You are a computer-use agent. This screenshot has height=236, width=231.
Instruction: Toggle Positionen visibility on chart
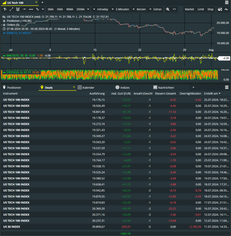pyautogui.click(x=4, y=21)
